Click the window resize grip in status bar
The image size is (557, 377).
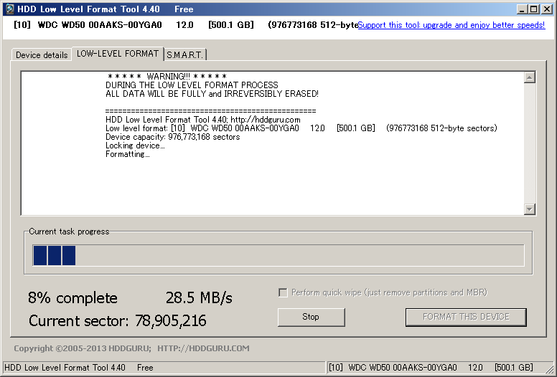pos(549,369)
